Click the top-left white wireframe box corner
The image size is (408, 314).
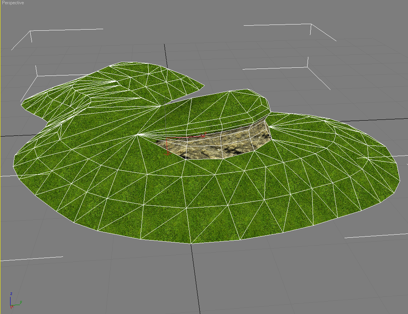pyautogui.click(x=30, y=31)
